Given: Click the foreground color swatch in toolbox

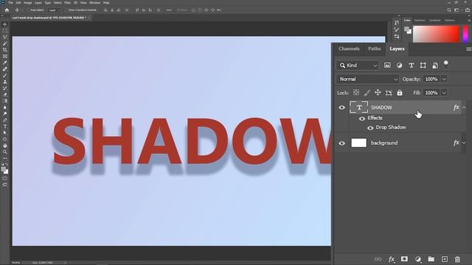Looking at the screenshot, I should 3,170.
